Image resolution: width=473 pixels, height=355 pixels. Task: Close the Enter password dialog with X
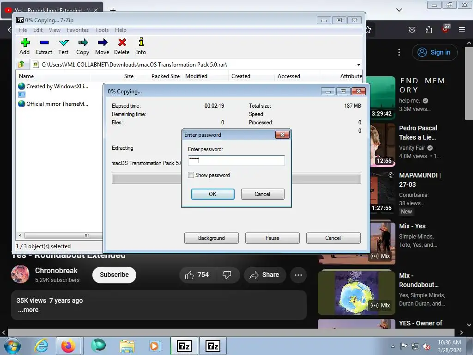point(282,135)
